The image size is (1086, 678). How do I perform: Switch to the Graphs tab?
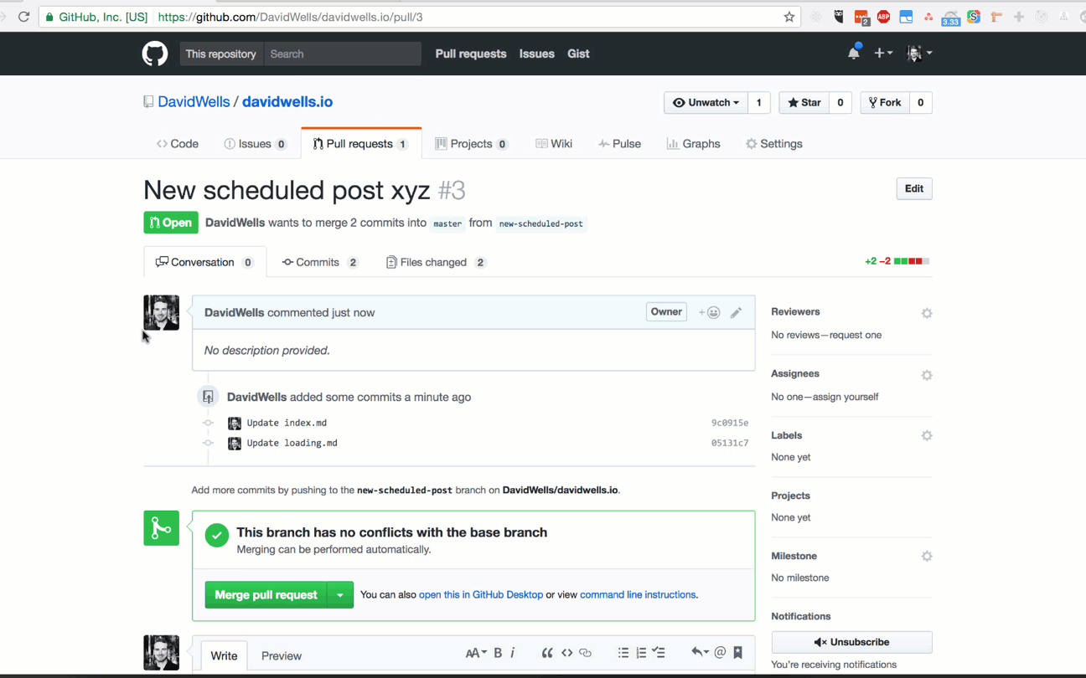(x=693, y=144)
